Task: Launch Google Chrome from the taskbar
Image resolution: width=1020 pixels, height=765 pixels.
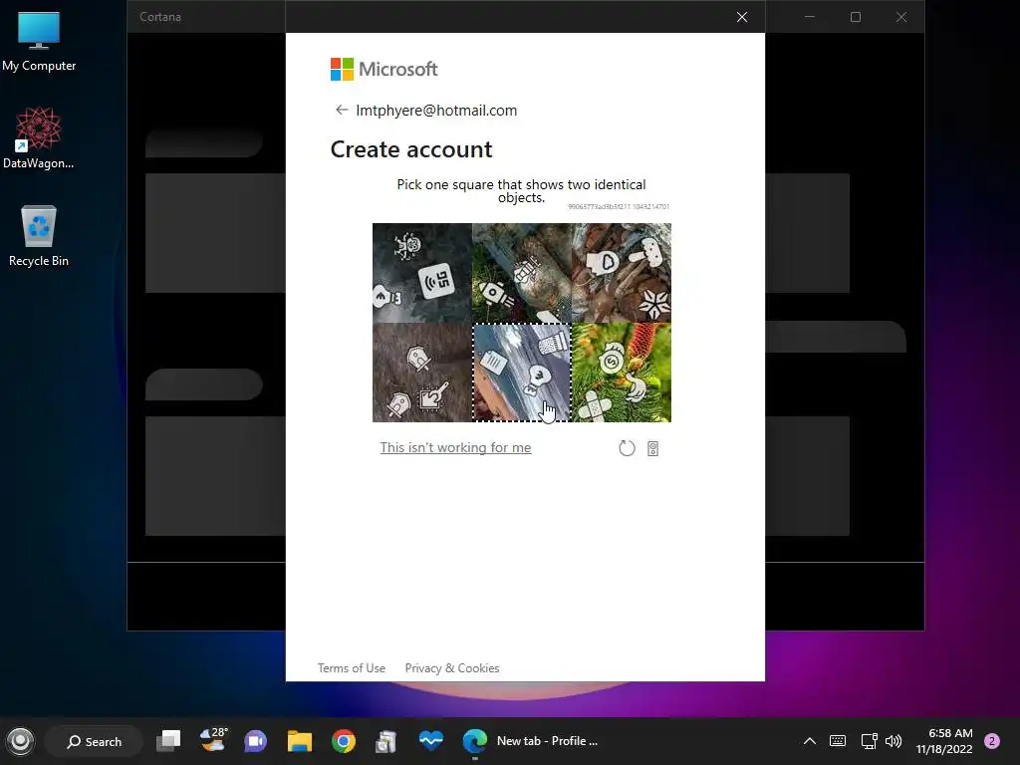Action: pos(344,741)
